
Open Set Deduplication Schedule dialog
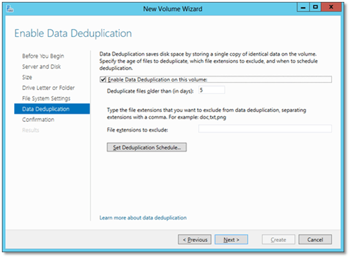[146, 147]
